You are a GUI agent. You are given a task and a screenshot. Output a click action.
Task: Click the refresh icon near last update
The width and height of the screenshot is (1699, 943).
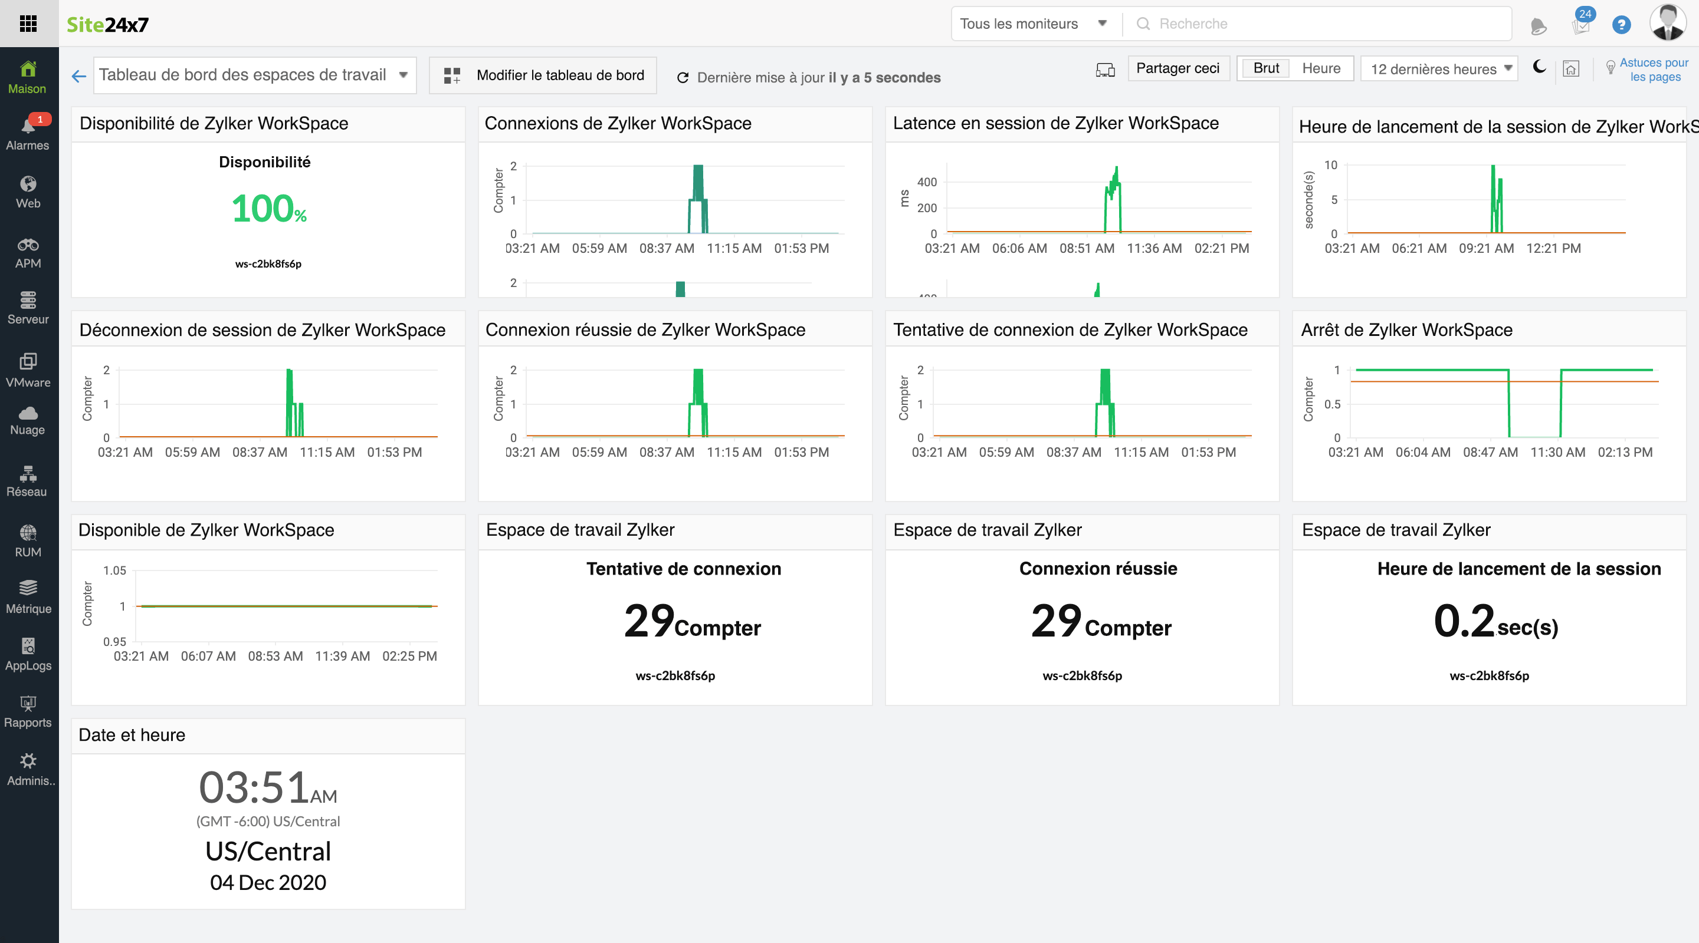click(x=683, y=78)
